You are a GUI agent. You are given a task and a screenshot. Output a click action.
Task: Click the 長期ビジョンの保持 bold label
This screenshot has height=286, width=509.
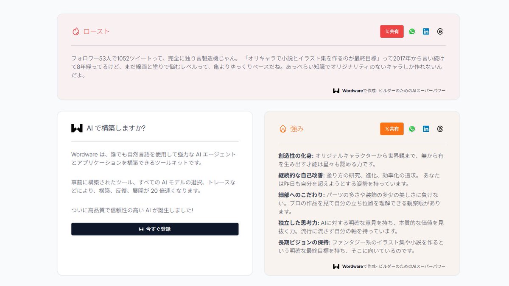point(304,242)
